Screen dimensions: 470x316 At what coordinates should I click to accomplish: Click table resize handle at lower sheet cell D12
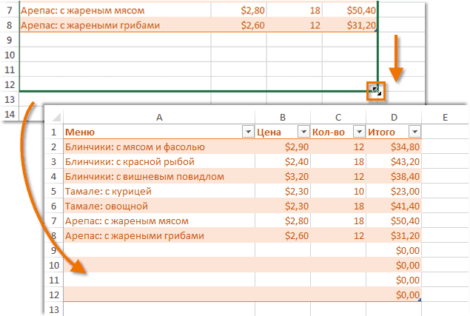(420, 300)
